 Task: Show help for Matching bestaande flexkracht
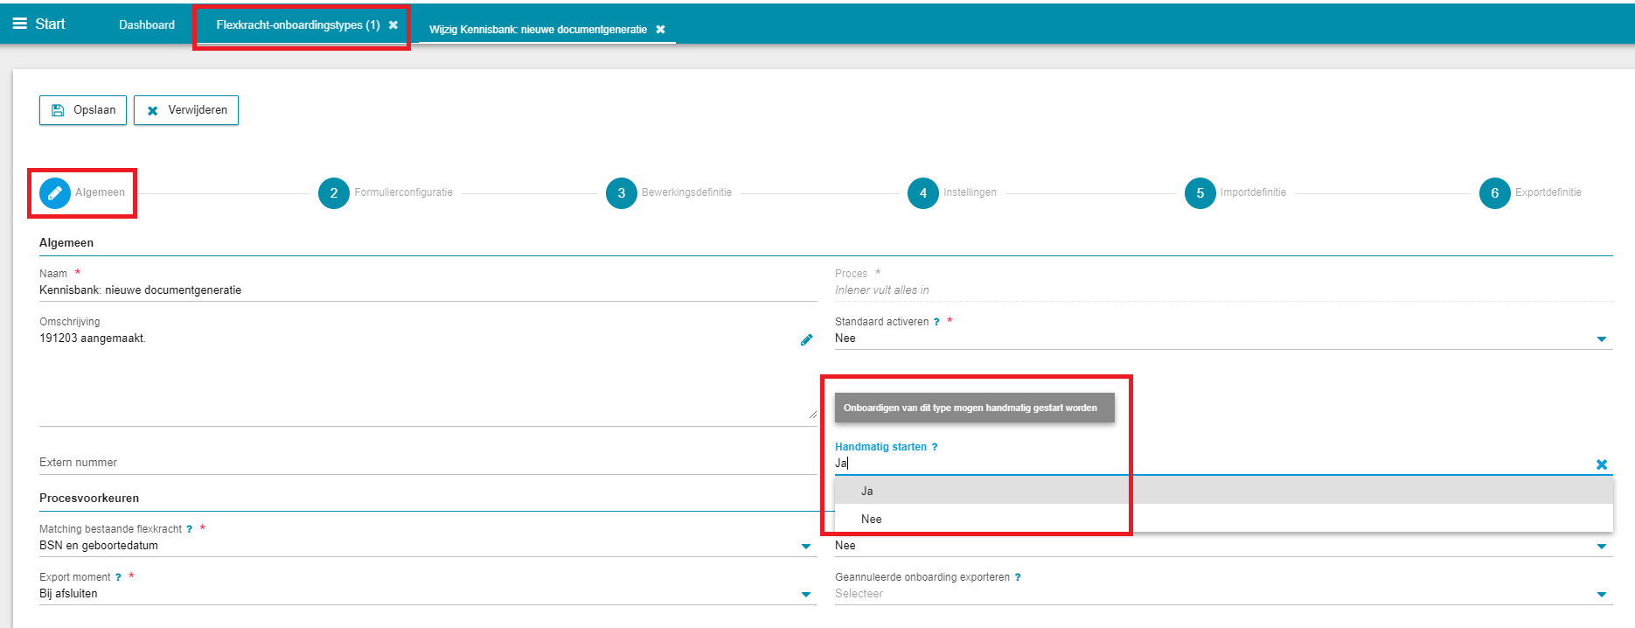click(x=190, y=529)
